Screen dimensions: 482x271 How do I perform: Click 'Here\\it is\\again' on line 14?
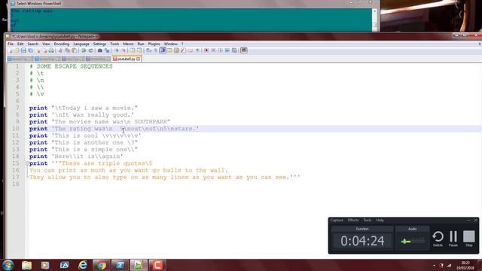click(x=87, y=157)
